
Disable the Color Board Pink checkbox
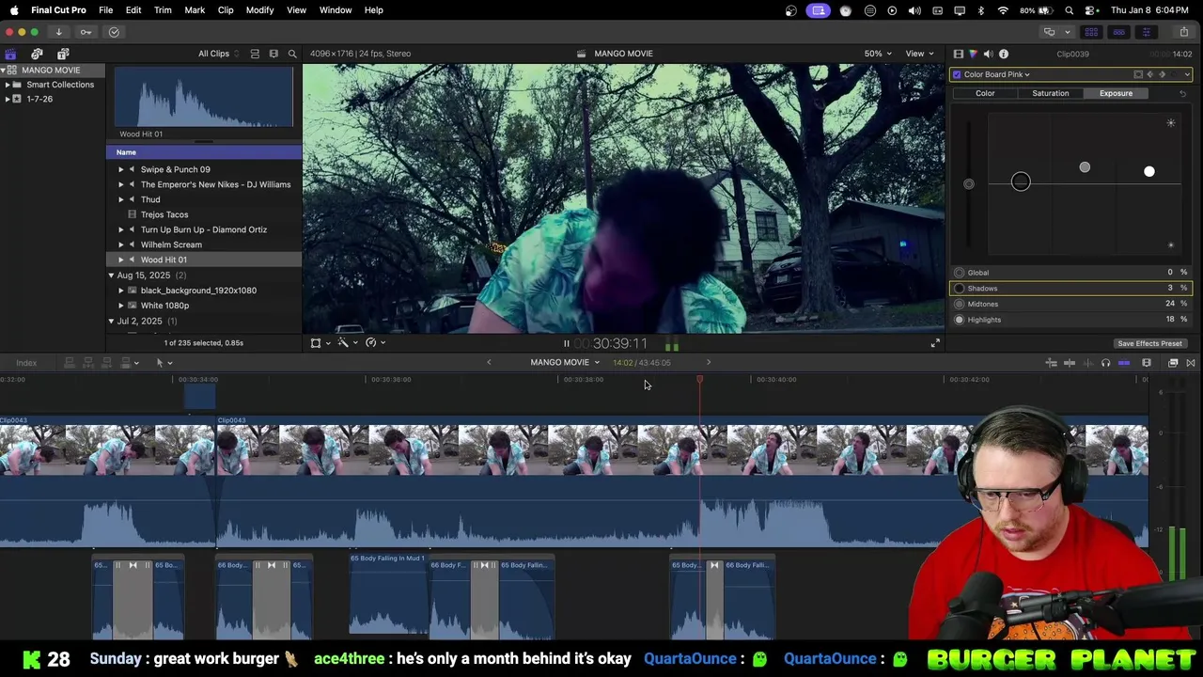[957, 74]
